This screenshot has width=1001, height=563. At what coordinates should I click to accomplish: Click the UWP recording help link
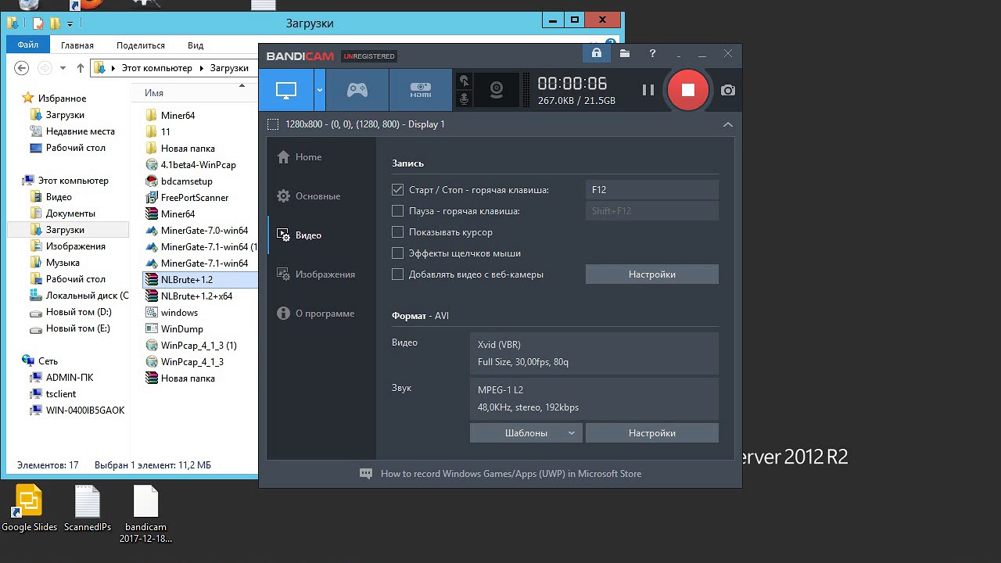(511, 474)
